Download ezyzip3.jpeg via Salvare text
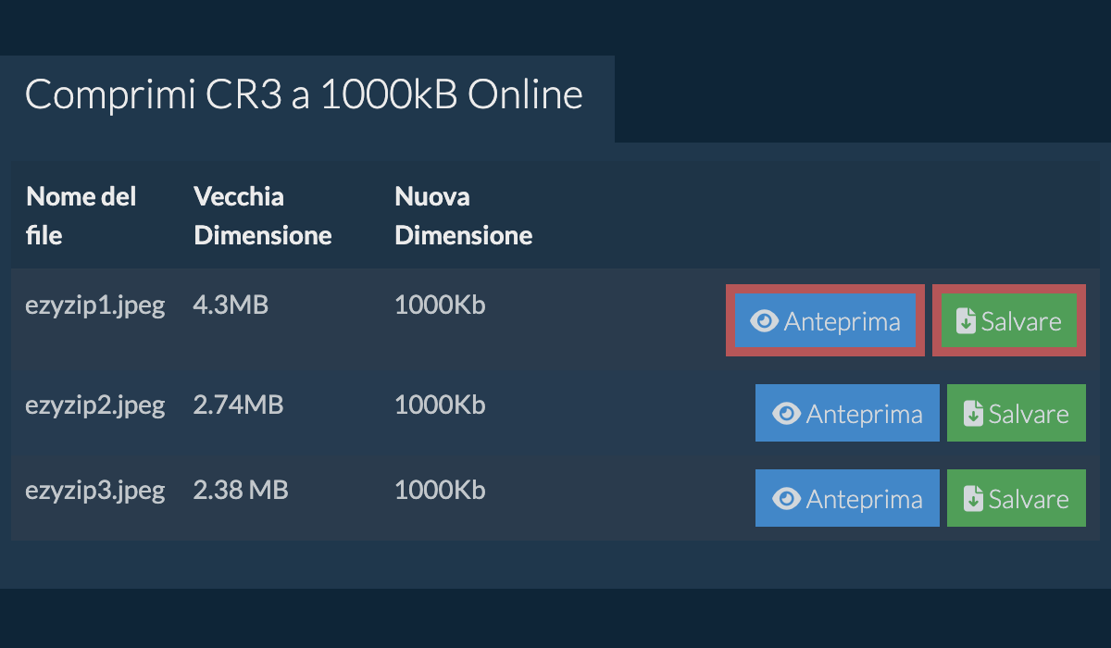Image resolution: width=1111 pixels, height=648 pixels. pos(1029,499)
